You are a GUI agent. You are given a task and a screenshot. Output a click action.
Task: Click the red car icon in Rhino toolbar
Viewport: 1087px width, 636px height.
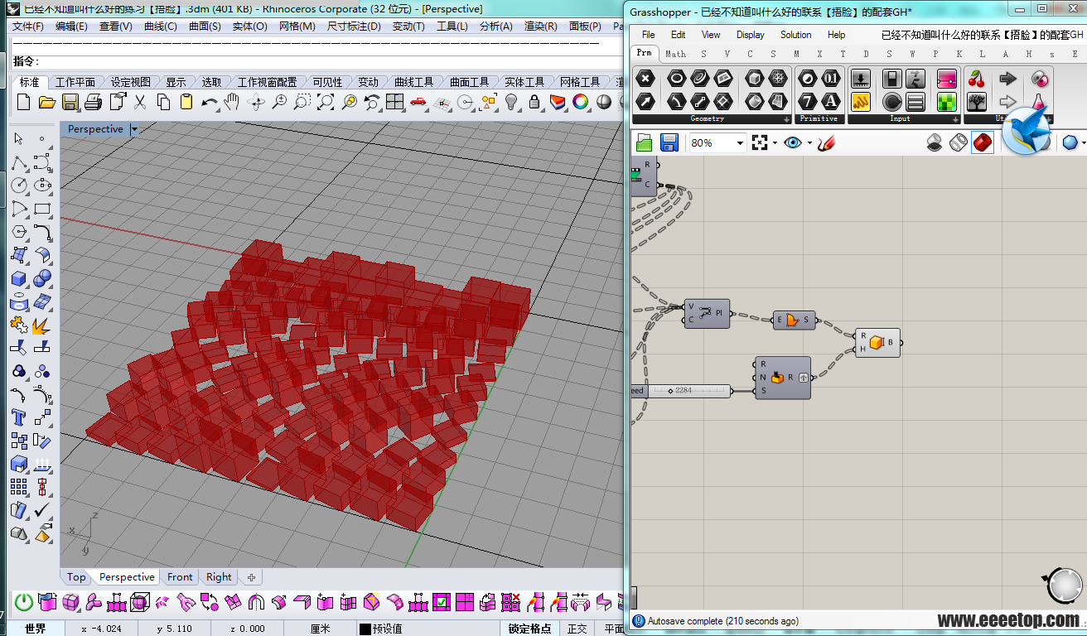tap(418, 103)
